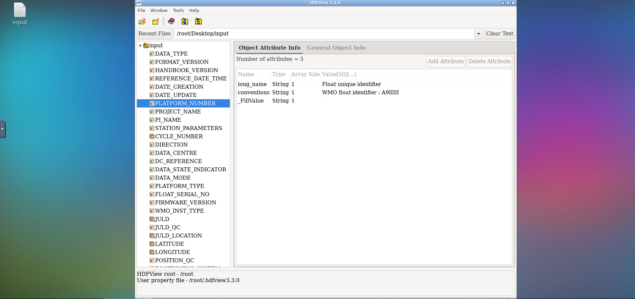This screenshot has width=635, height=299.
Task: Click the JULD_QC dataset icon
Action: click(152, 227)
